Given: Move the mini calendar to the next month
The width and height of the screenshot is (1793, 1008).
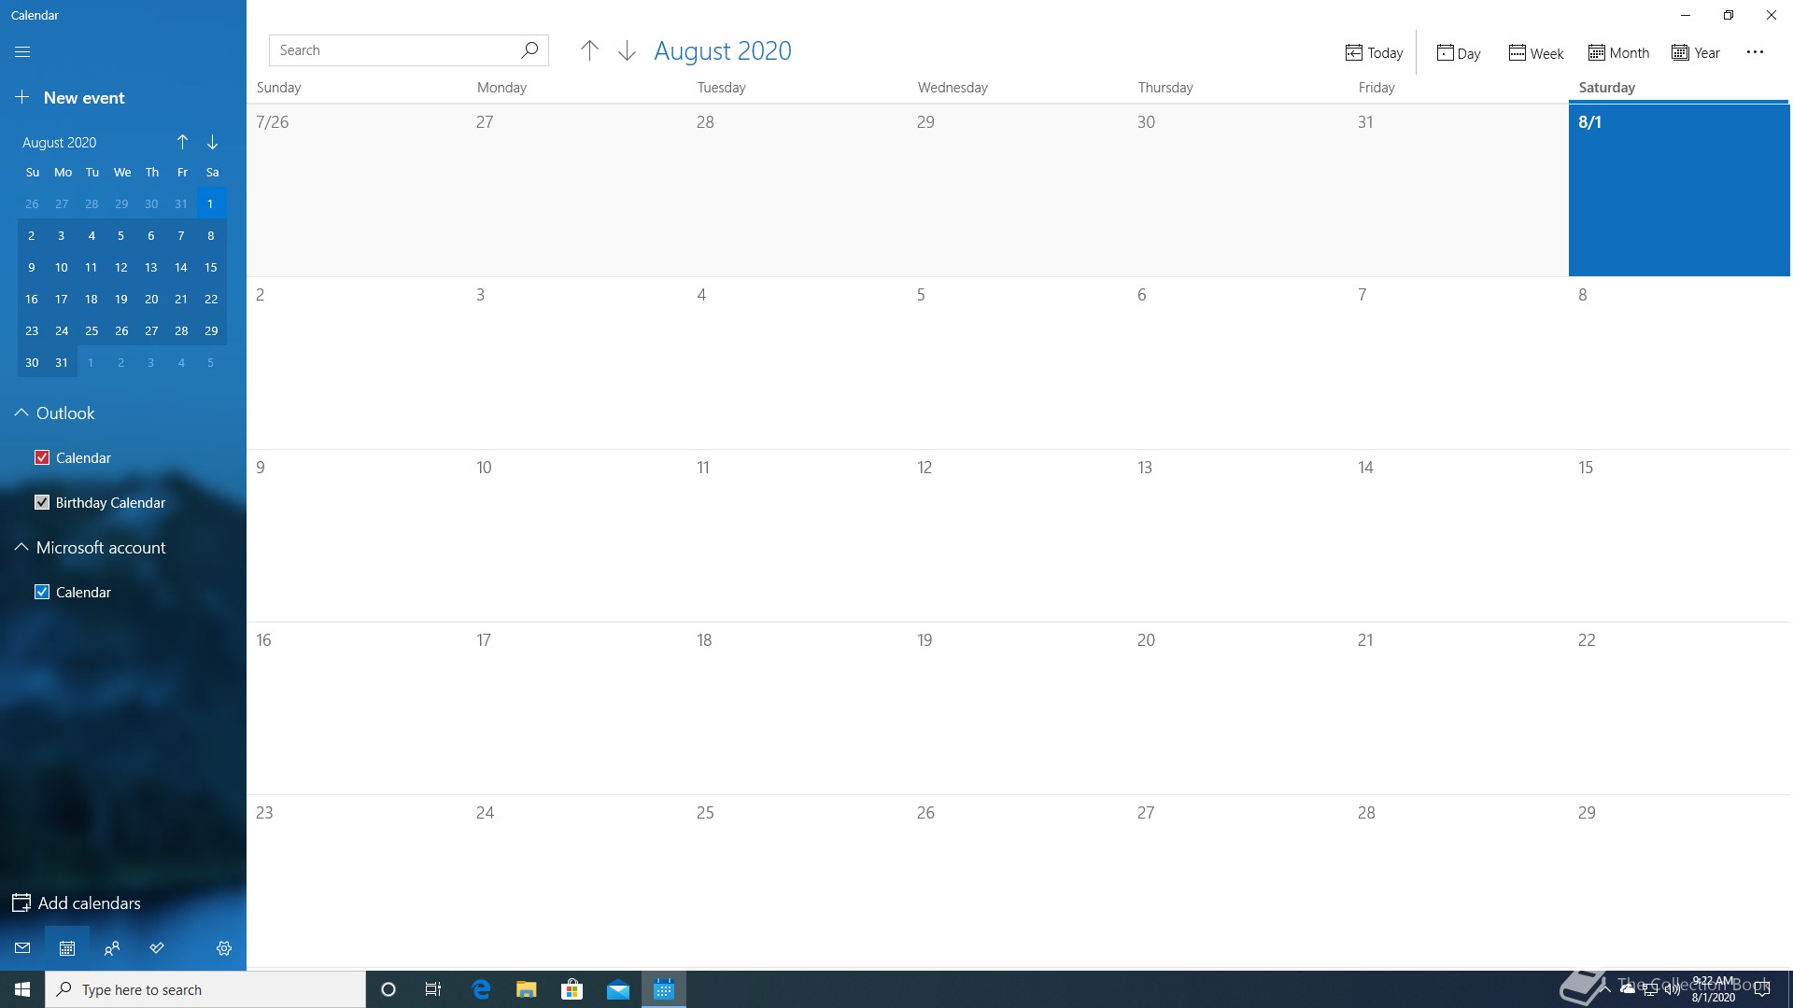Looking at the screenshot, I should (213, 142).
